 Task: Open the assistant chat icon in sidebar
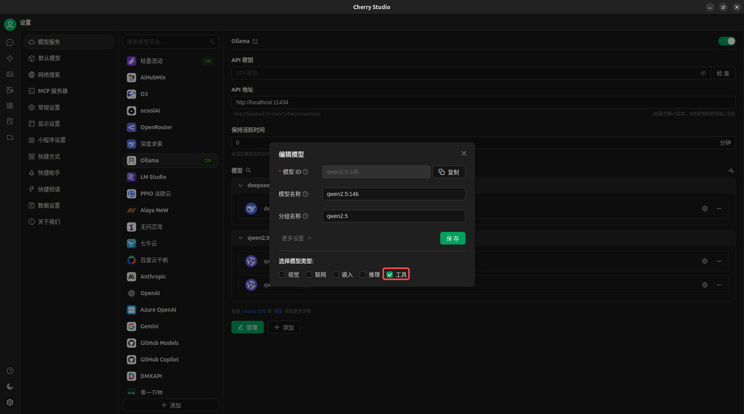(10, 43)
